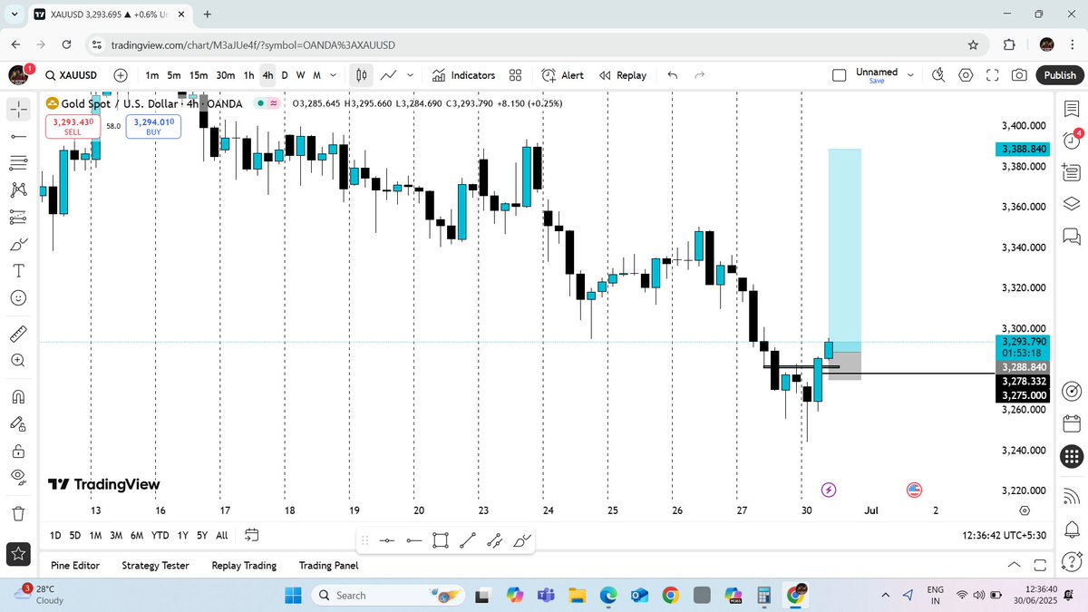Toggle stay in drawing mode
Viewport: 1088px width, 612px height.
point(18,423)
